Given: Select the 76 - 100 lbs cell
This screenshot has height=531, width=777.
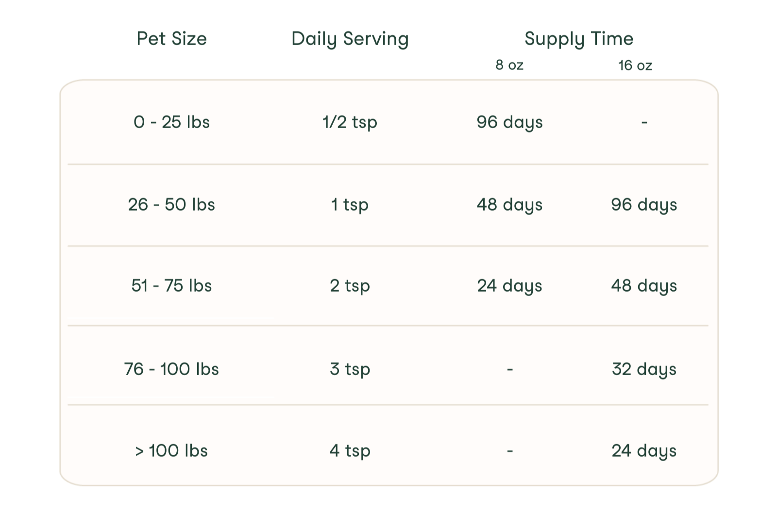Looking at the screenshot, I should [171, 369].
